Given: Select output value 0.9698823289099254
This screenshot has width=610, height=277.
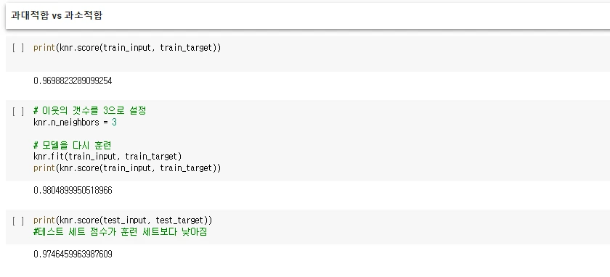Looking at the screenshot, I should pyautogui.click(x=73, y=80).
